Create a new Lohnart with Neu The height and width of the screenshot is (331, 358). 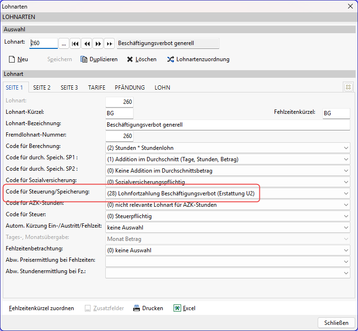point(18,59)
